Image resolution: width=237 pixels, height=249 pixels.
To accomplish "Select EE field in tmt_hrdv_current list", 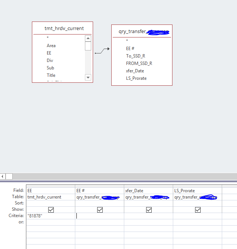I will click(49, 53).
